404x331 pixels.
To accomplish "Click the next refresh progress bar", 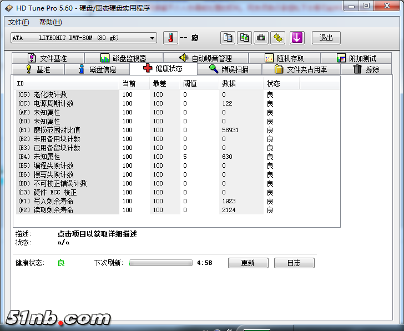I will [x=161, y=263].
